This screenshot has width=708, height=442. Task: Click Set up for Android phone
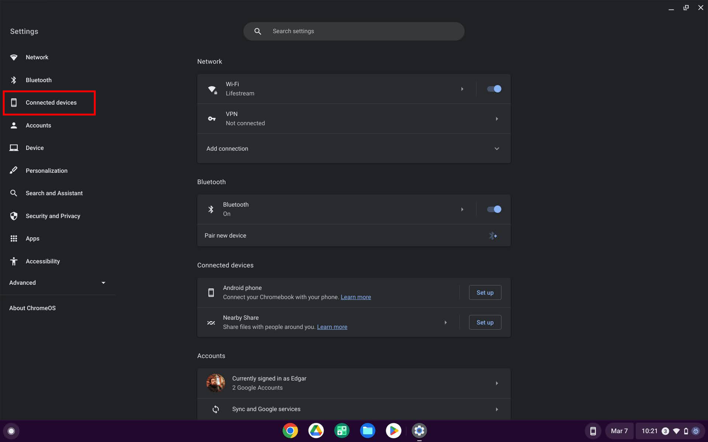point(485,292)
